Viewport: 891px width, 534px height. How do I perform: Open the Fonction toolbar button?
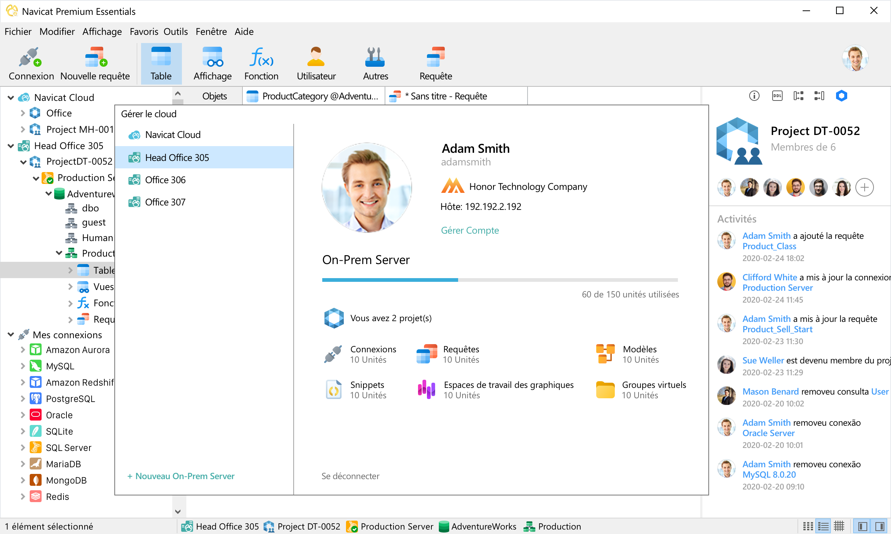pyautogui.click(x=261, y=64)
